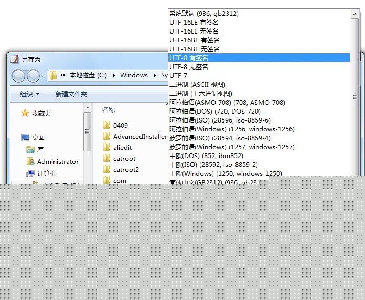Select the catroot2 folder
The height and width of the screenshot is (300, 365).
coord(126,170)
